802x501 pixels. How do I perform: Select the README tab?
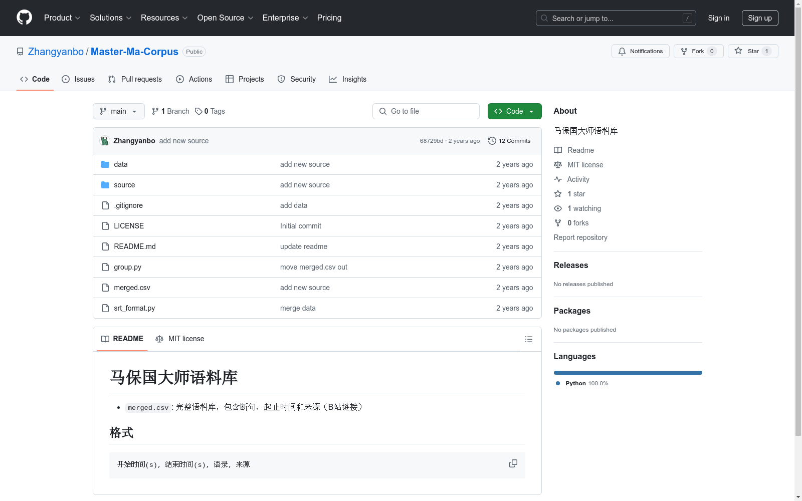click(122, 339)
